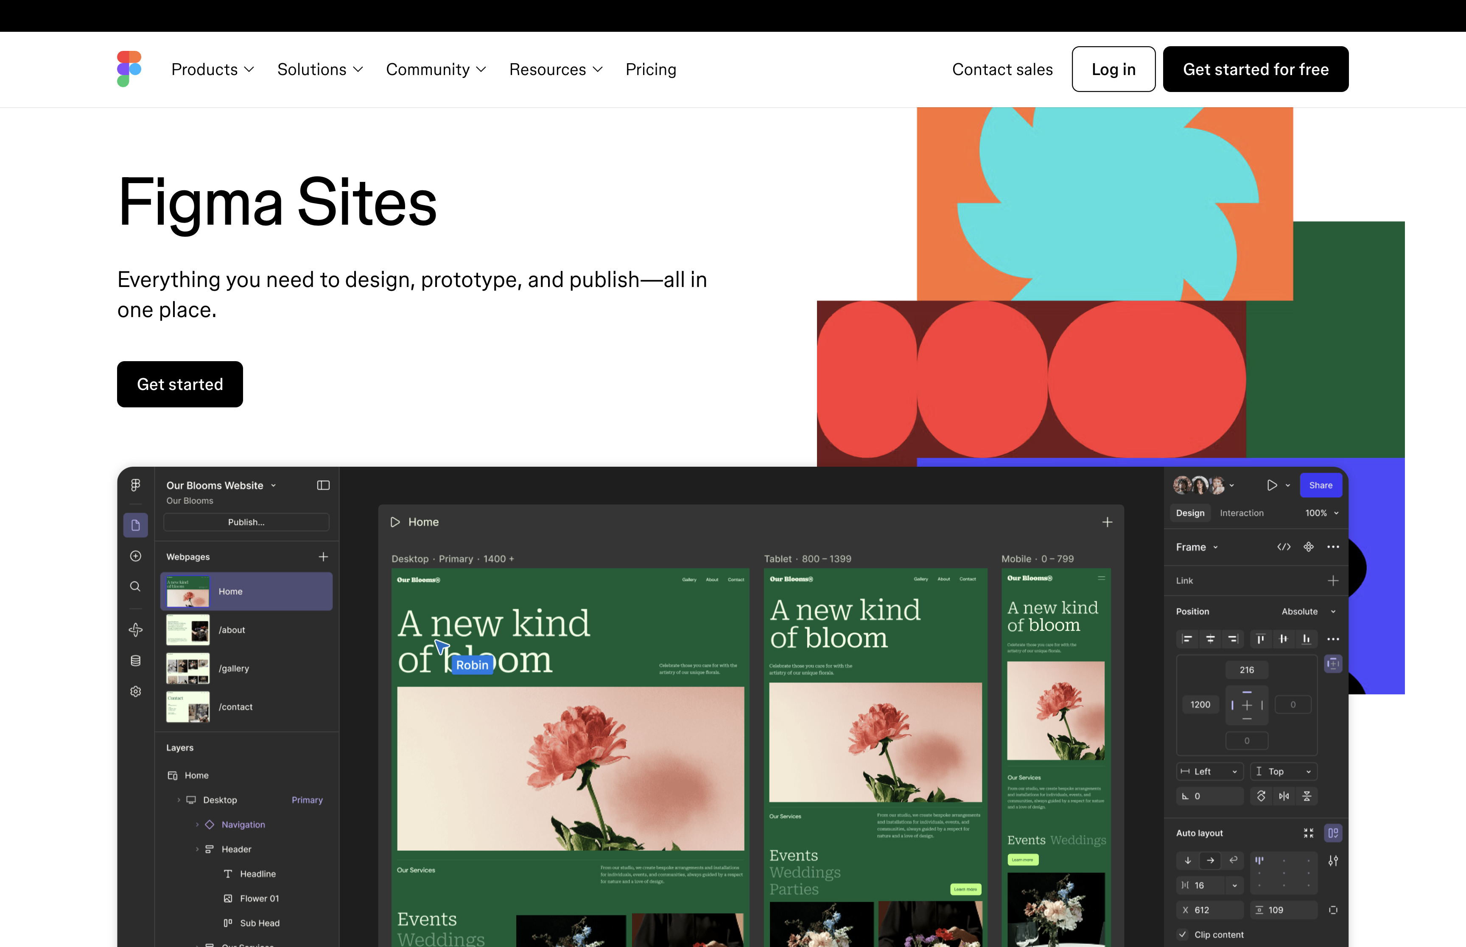Click the collapse-to-fit icon in Auto layout
The image size is (1466, 947).
(1309, 833)
